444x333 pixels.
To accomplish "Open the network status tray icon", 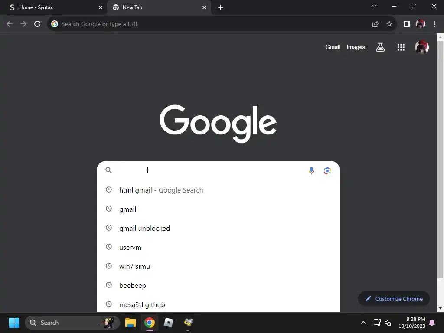I will [x=377, y=323].
